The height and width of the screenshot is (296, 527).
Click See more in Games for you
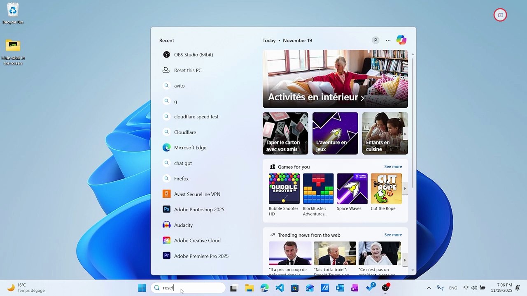coord(393,166)
